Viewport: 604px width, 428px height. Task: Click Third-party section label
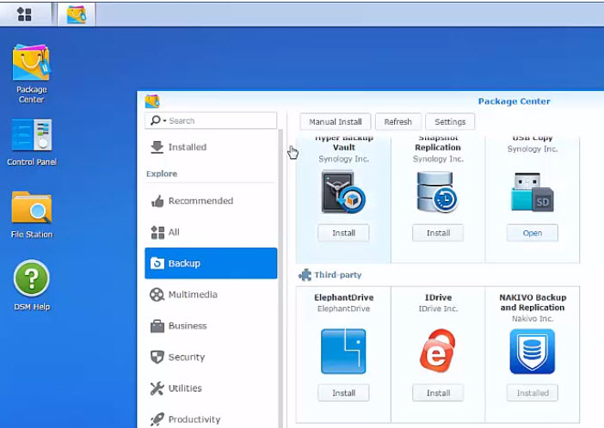click(x=338, y=275)
